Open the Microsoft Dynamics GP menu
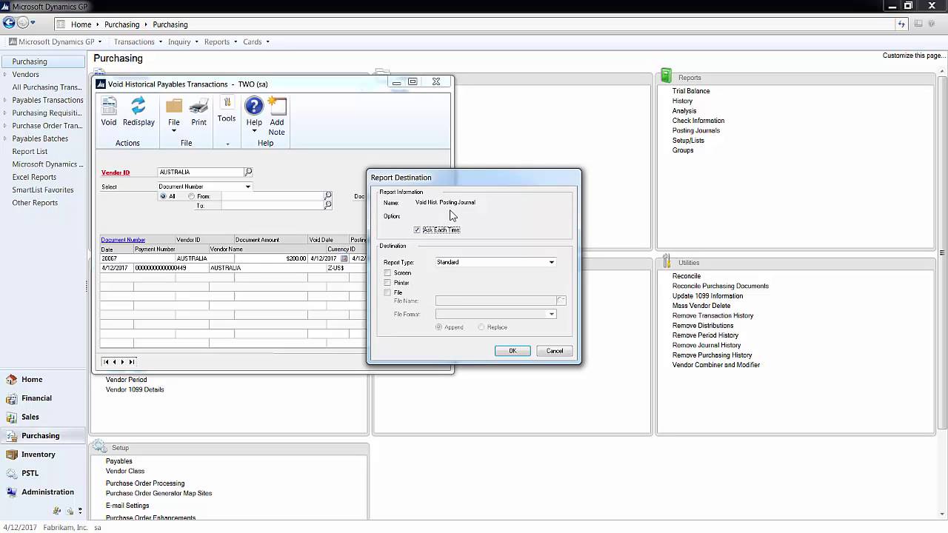 tap(56, 41)
